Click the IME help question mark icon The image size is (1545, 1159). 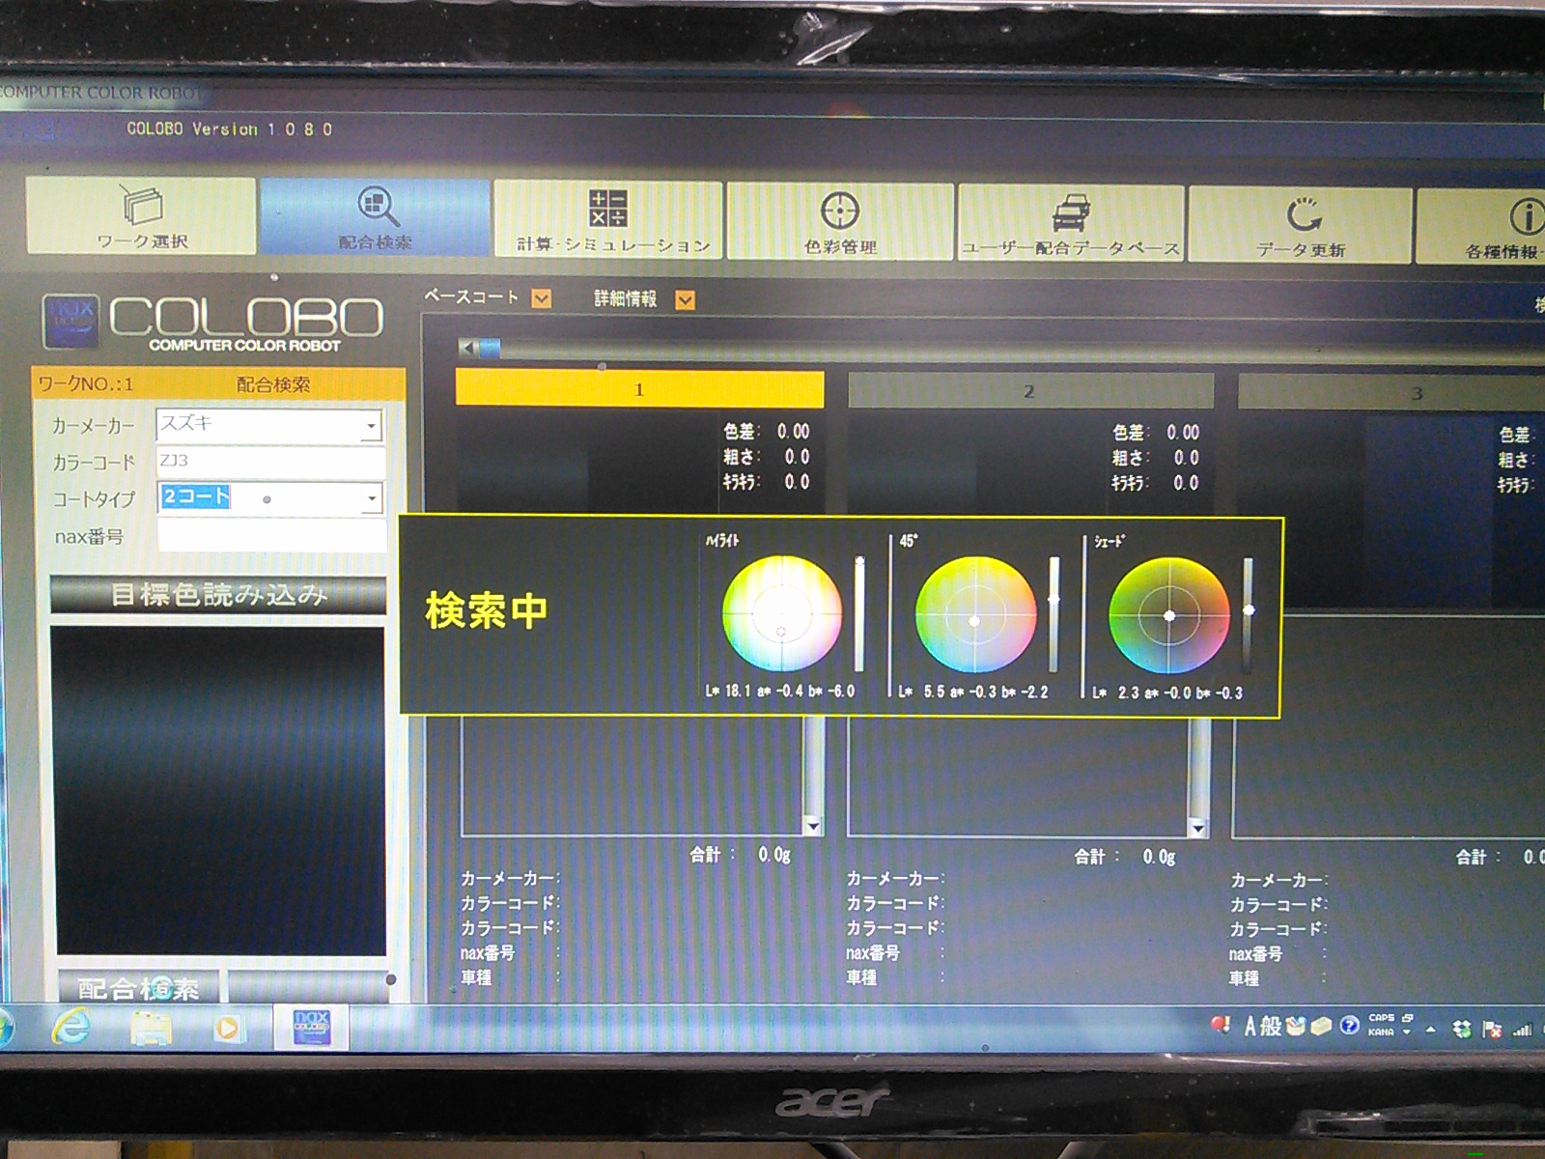point(1350,1026)
